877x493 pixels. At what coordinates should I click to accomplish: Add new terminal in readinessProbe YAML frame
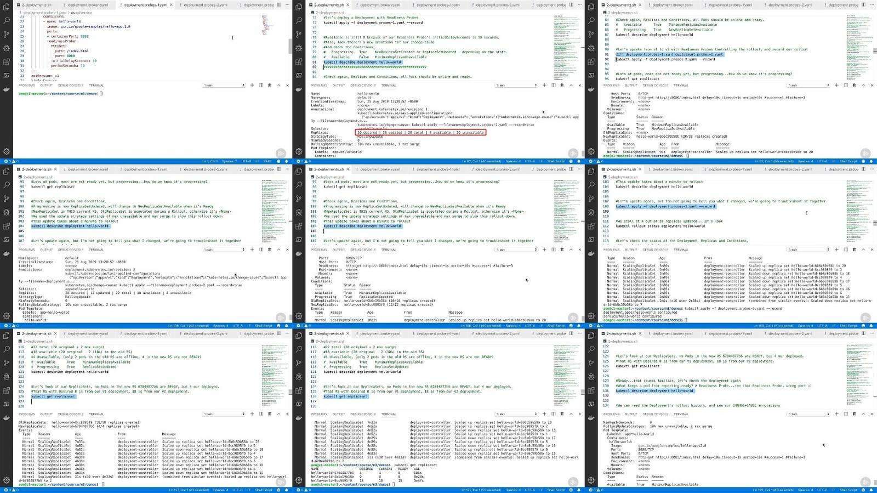252,85
